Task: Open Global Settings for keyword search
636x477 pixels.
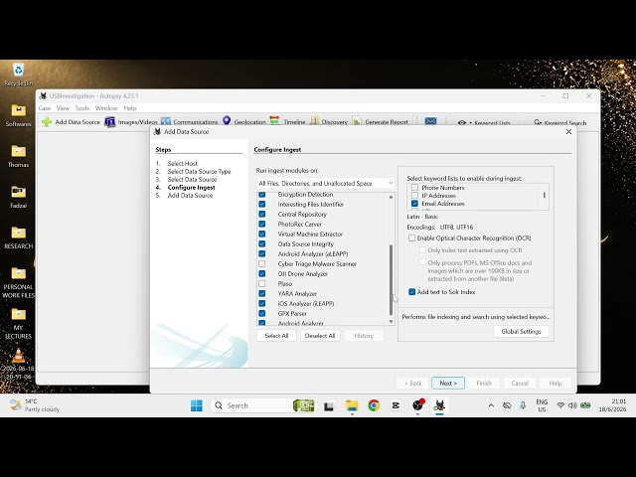Action: coord(521,331)
